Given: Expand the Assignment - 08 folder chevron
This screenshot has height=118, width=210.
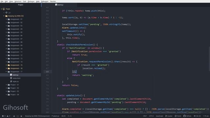Looking at the screenshot, I should point(6,42).
